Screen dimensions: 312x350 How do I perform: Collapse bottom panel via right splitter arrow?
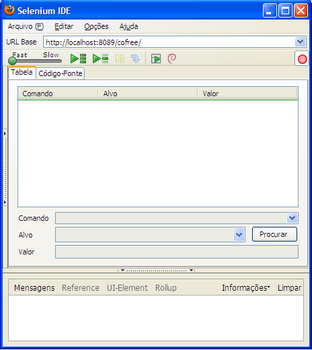coord(191,270)
